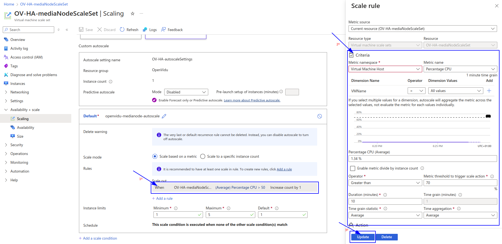Open the Learn more about Predictive autoscale link
The height and width of the screenshot is (244, 502).
[252, 101]
